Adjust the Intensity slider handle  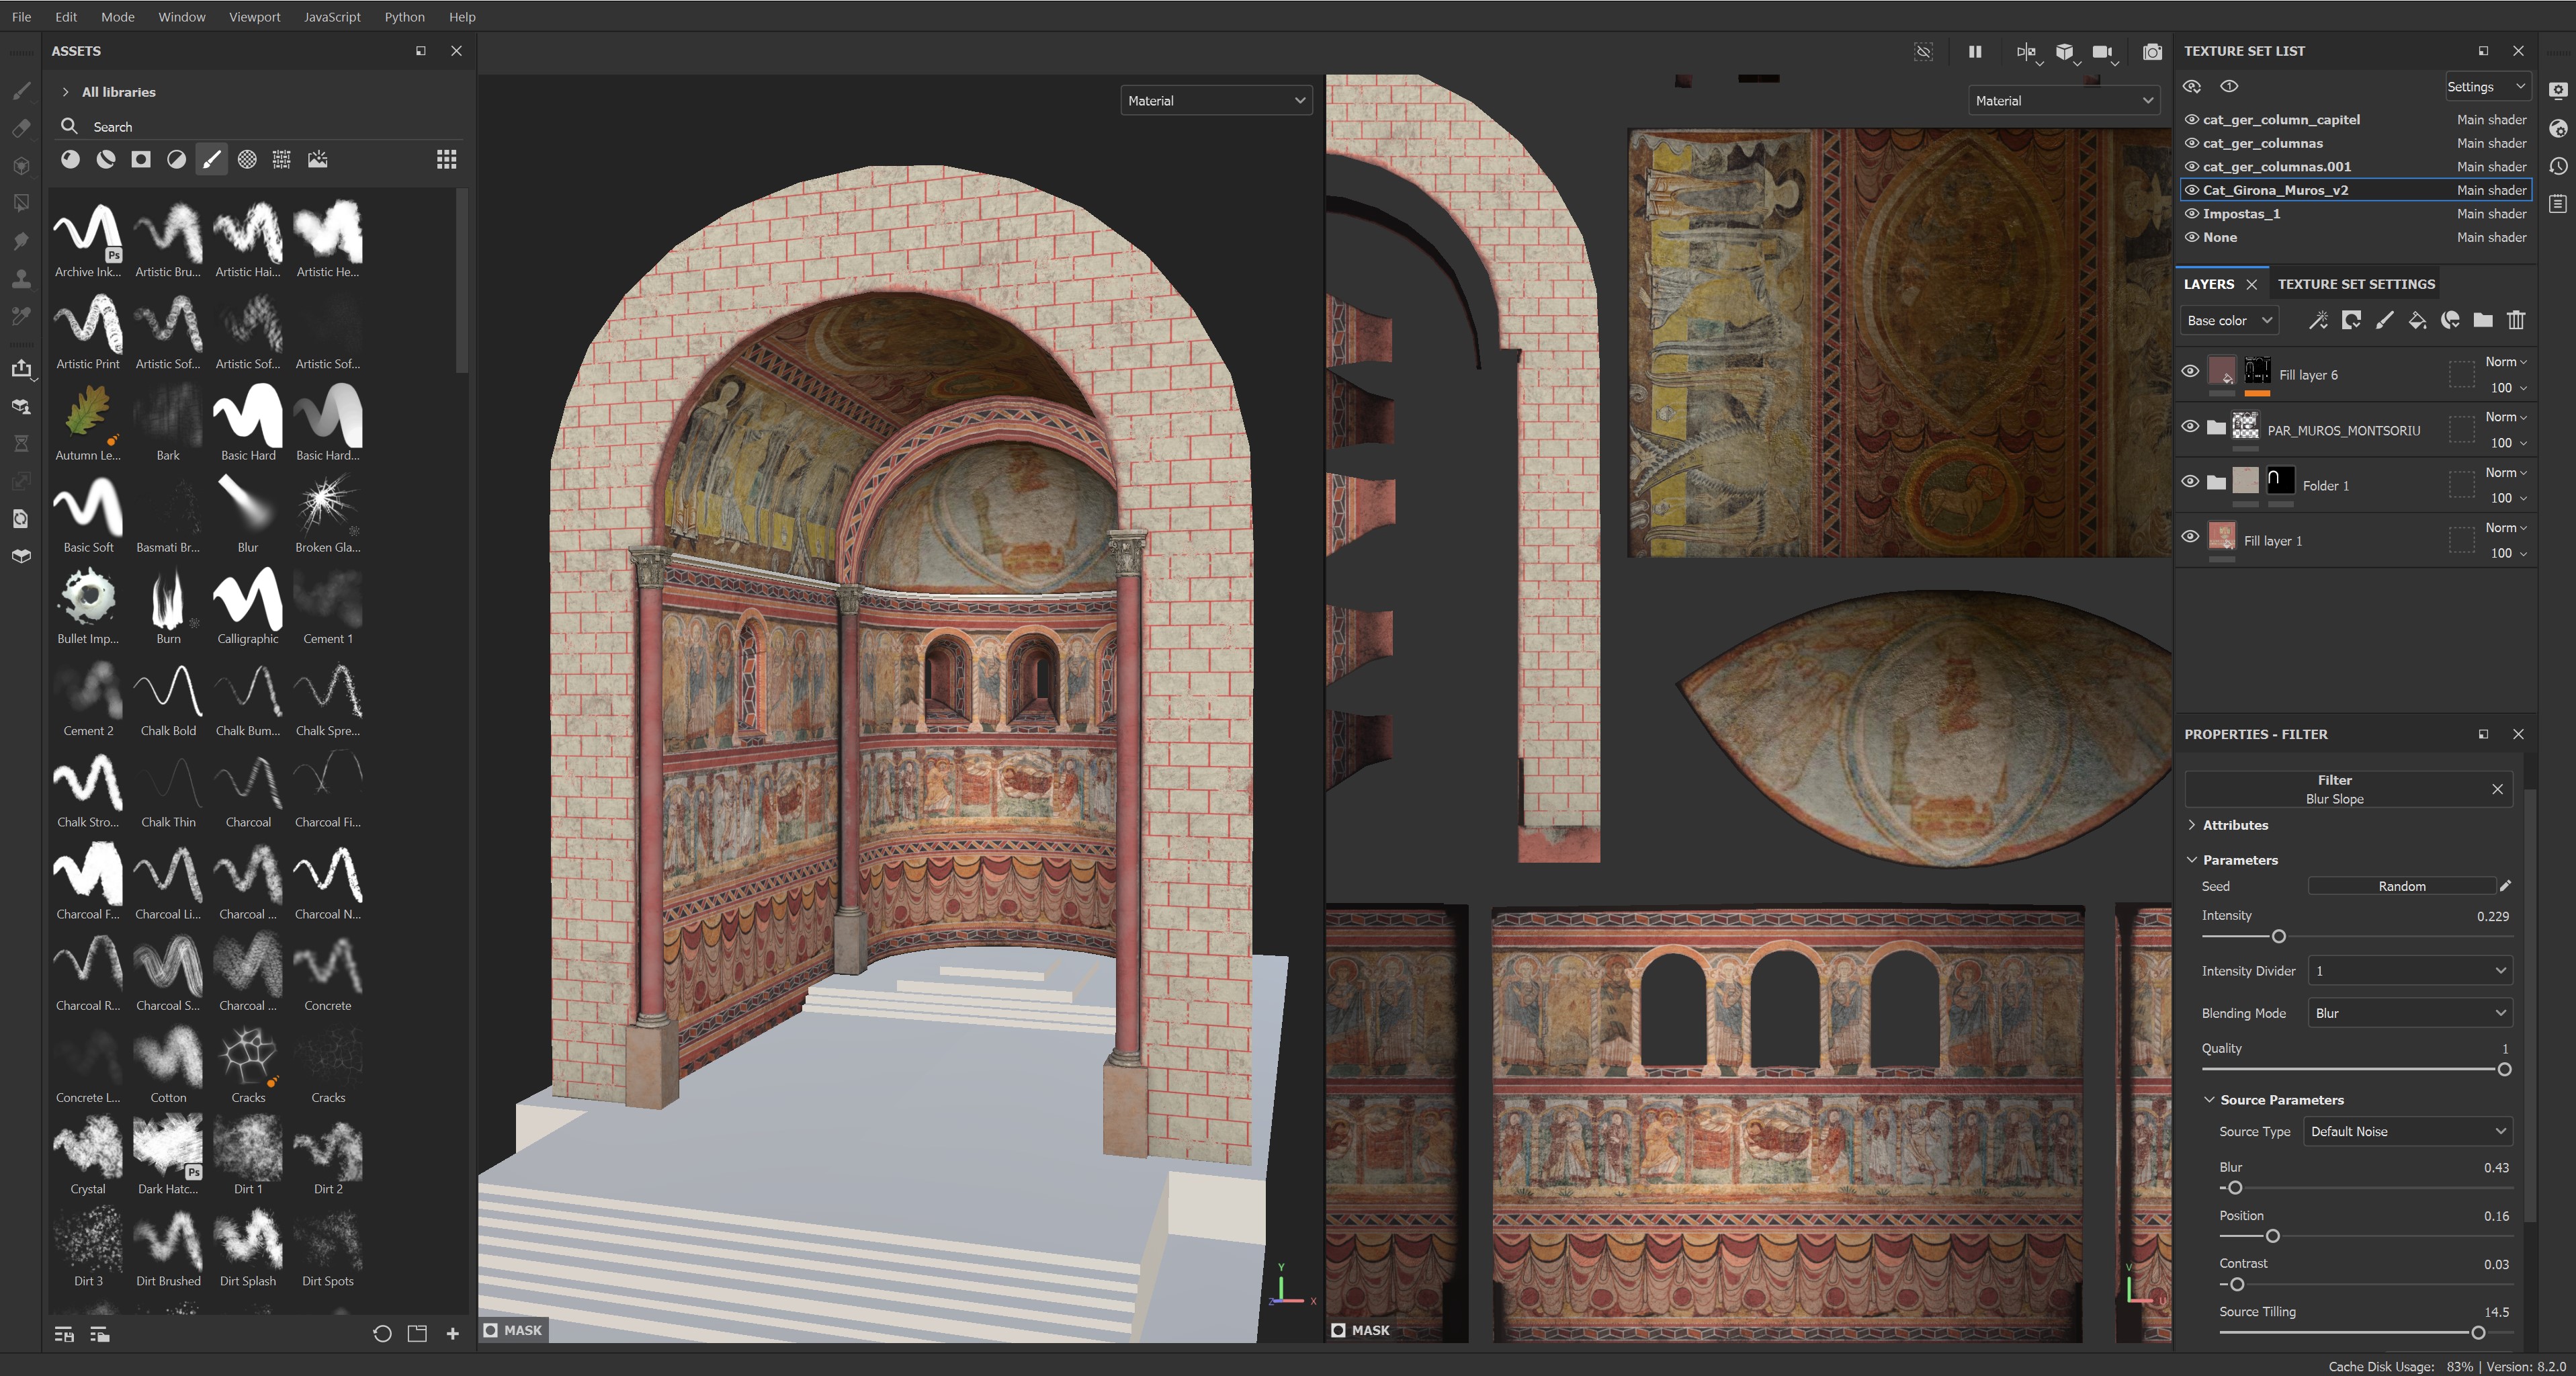tap(2278, 937)
